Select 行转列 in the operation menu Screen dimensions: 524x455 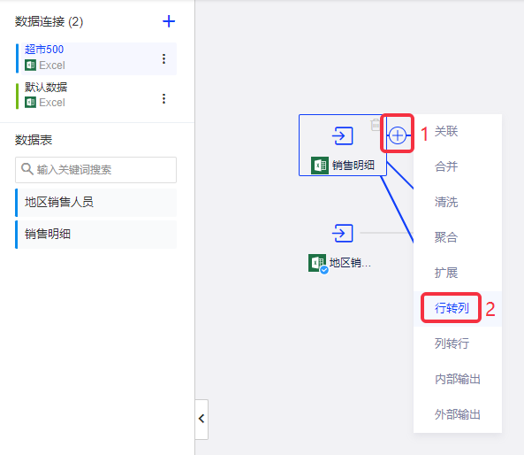452,308
